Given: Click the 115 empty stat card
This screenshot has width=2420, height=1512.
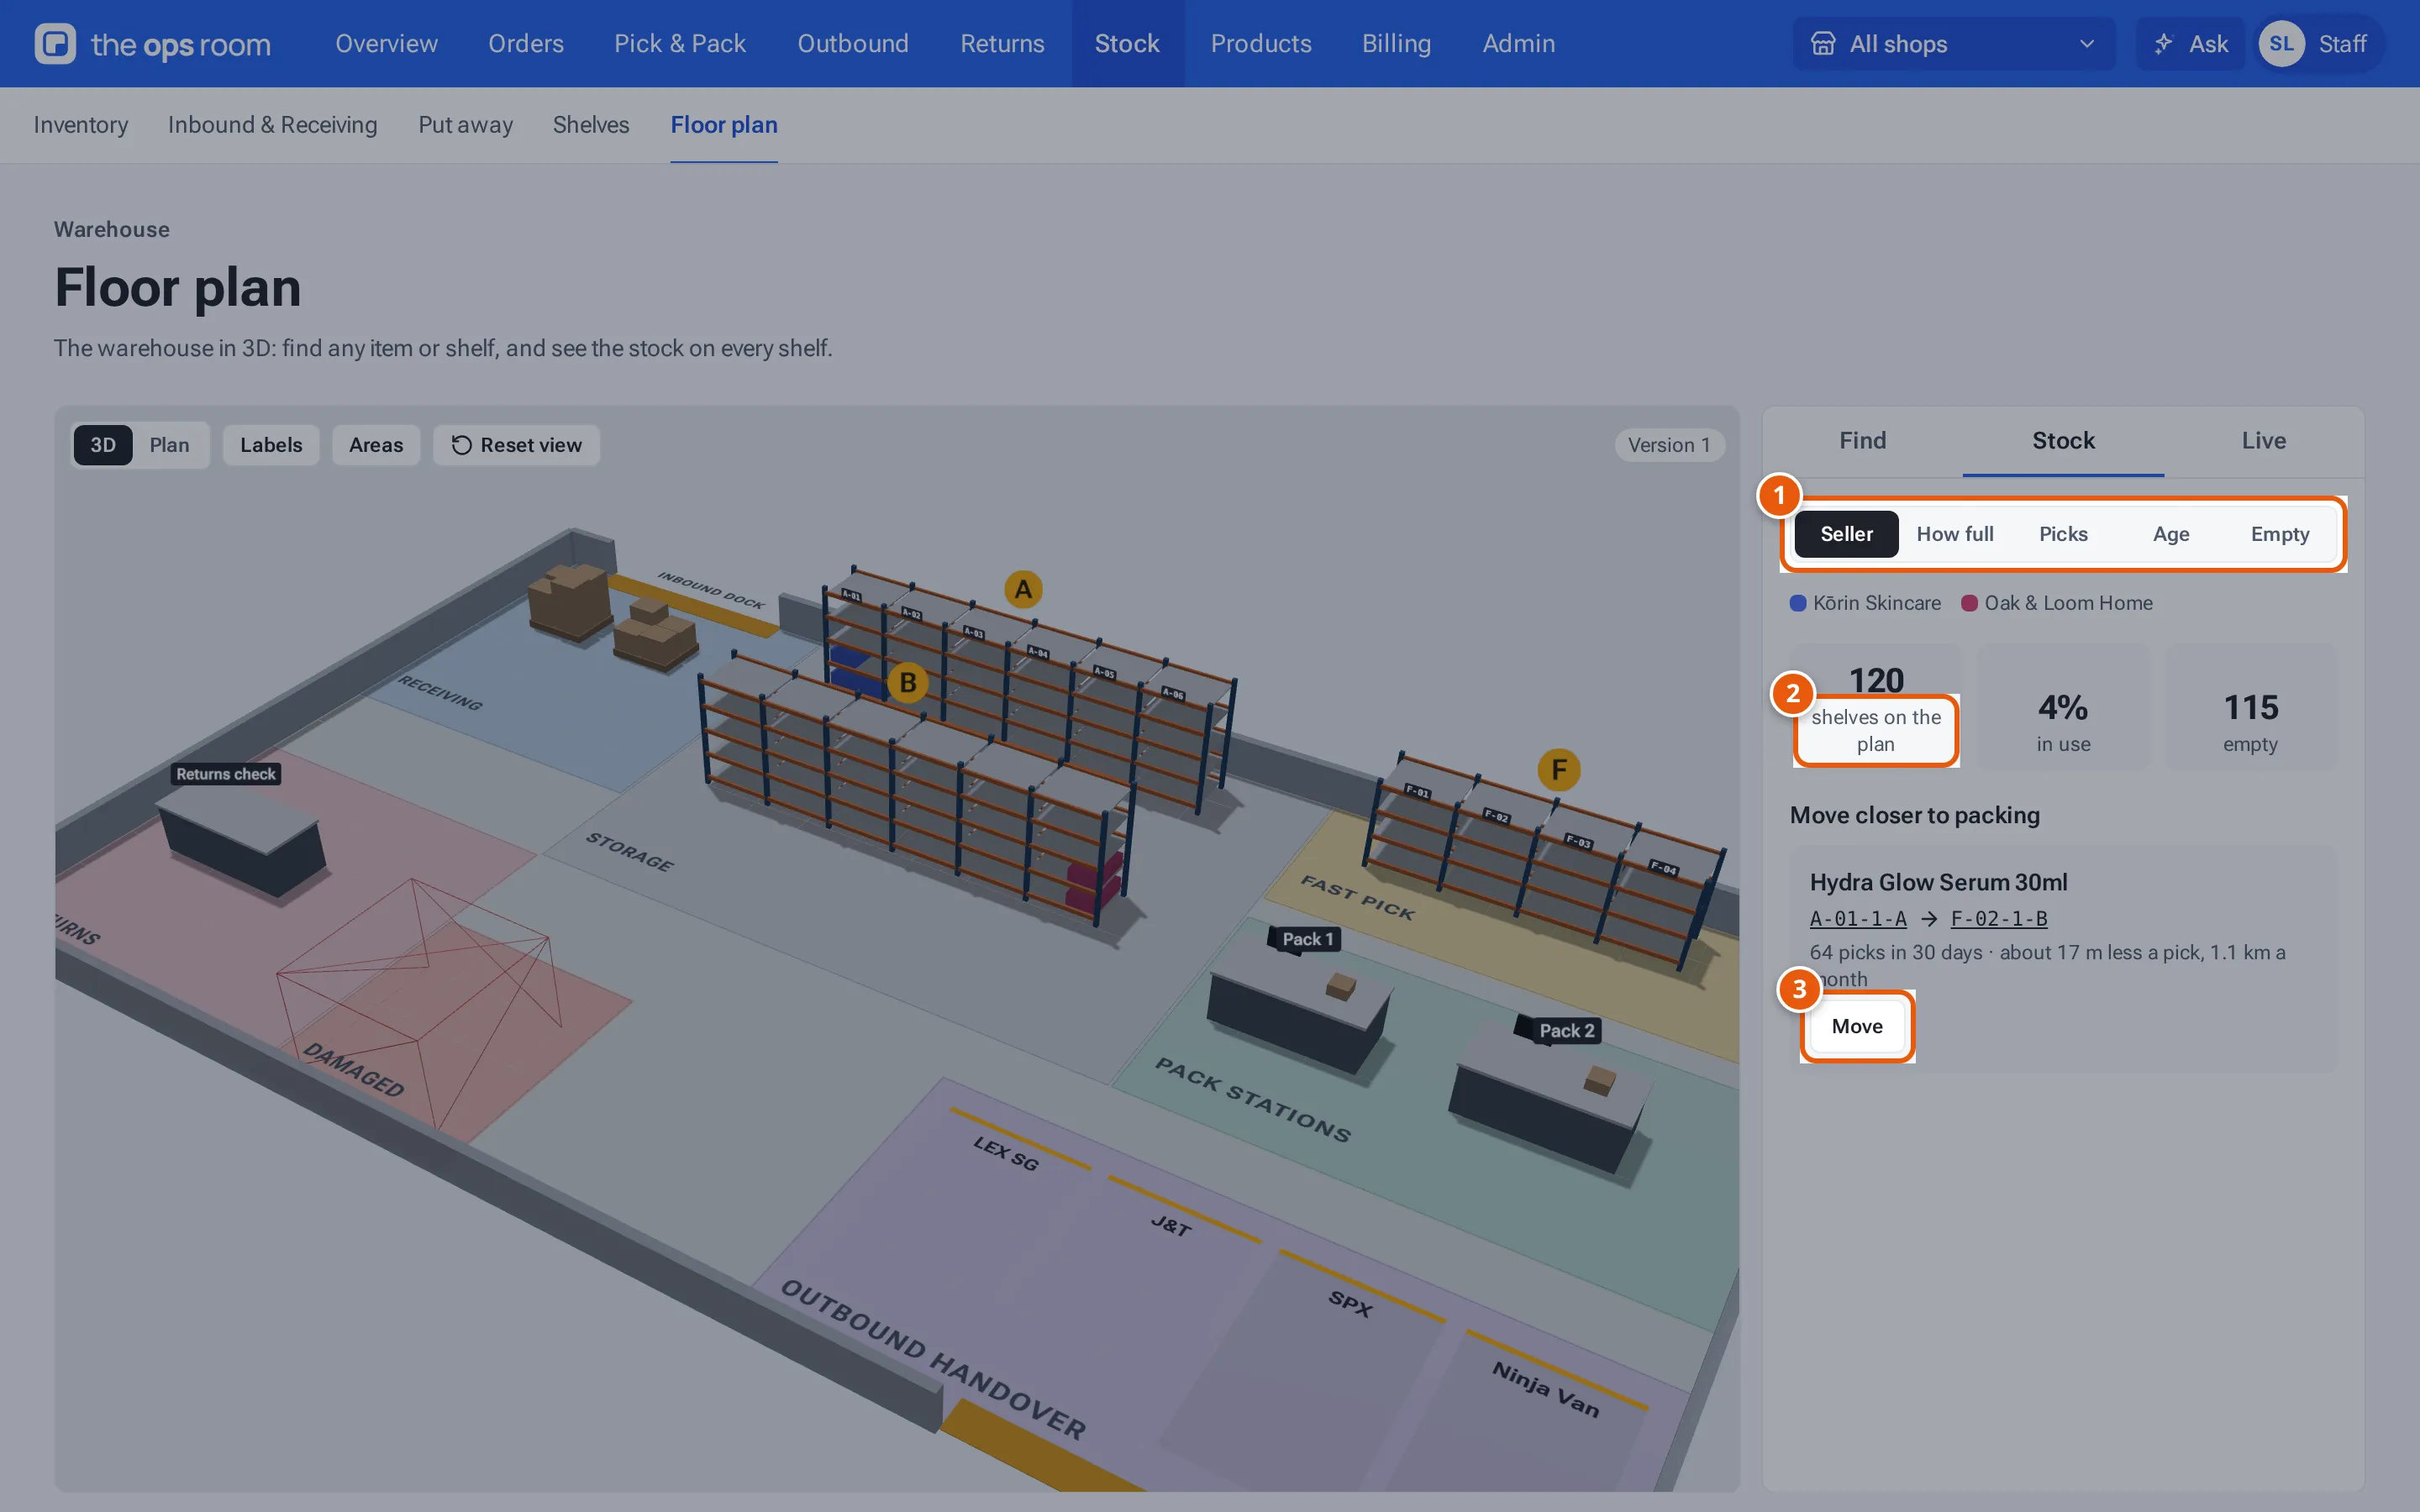Looking at the screenshot, I should [2251, 707].
